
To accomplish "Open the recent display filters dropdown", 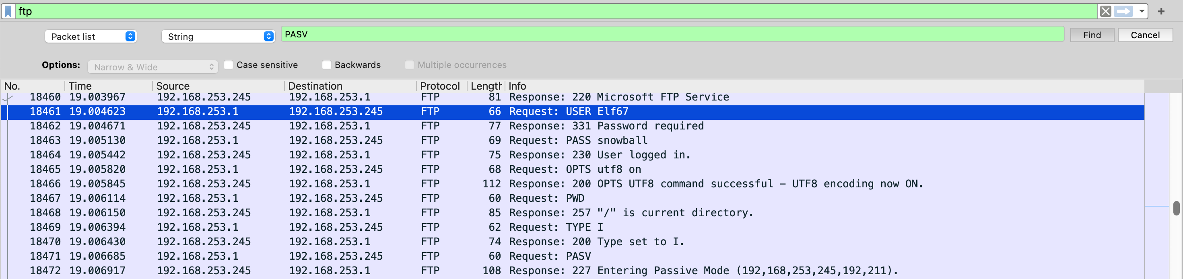I will (x=1141, y=11).
